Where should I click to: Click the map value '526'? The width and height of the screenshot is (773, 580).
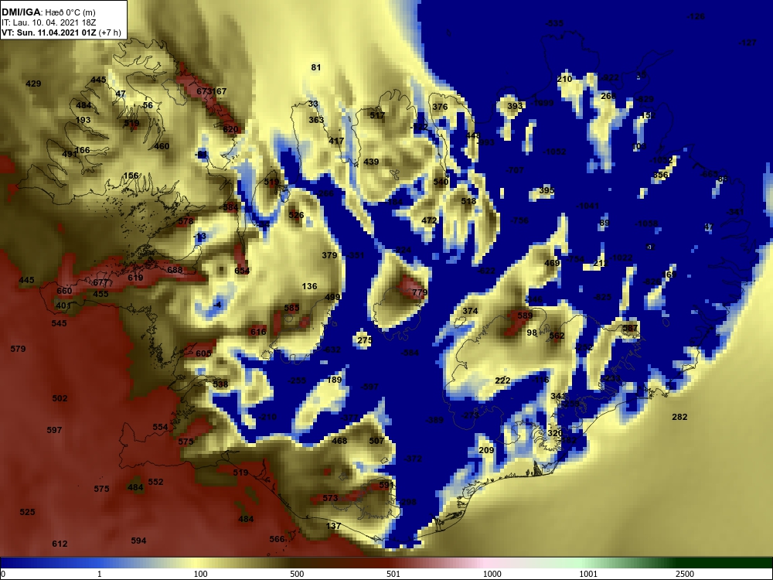pos(296,215)
